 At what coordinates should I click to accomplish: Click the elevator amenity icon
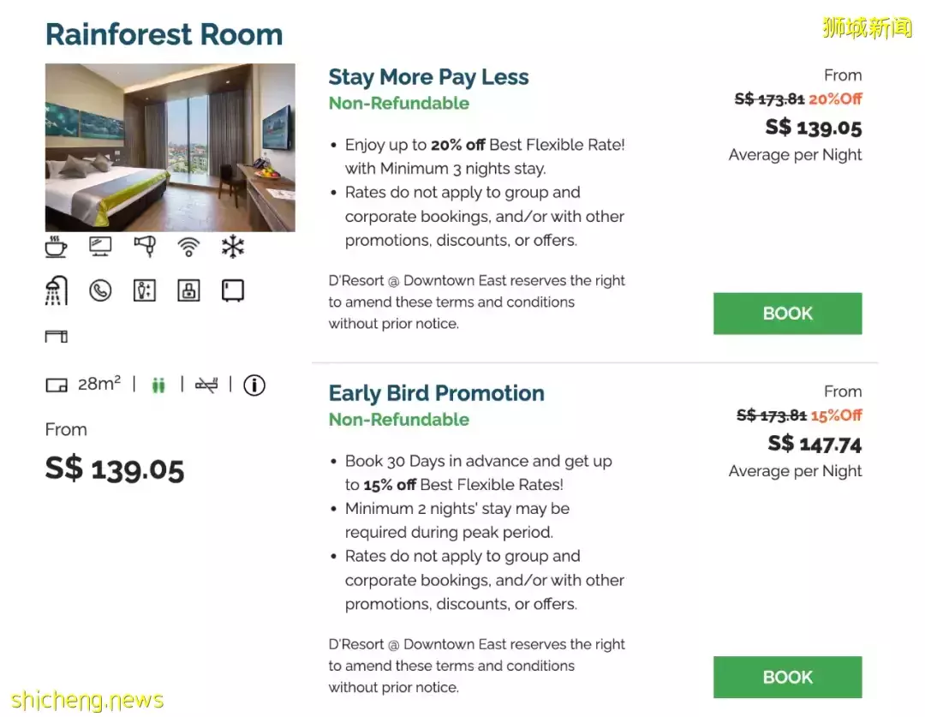(x=145, y=291)
